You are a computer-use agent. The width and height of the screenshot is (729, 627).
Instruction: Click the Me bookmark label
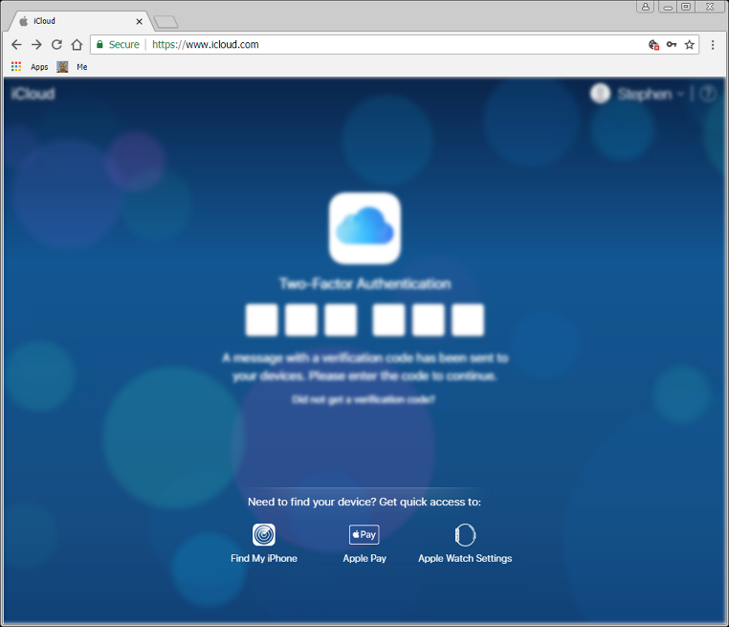(x=82, y=67)
